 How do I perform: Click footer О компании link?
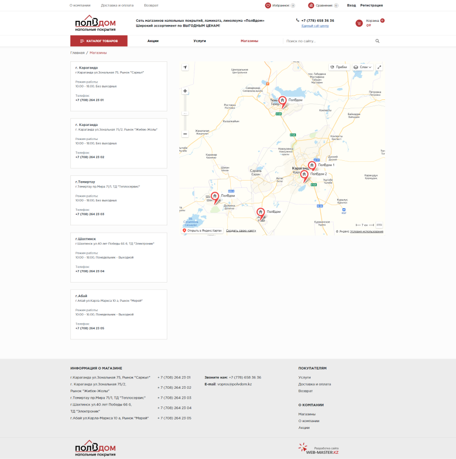[x=309, y=421]
